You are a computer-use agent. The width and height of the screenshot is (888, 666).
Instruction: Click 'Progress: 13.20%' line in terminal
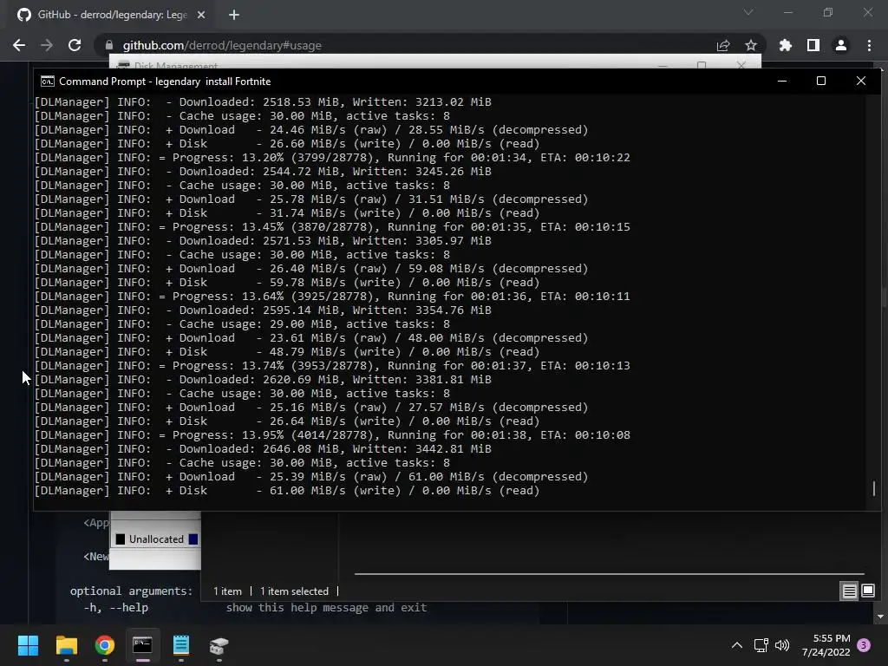pos(332,158)
